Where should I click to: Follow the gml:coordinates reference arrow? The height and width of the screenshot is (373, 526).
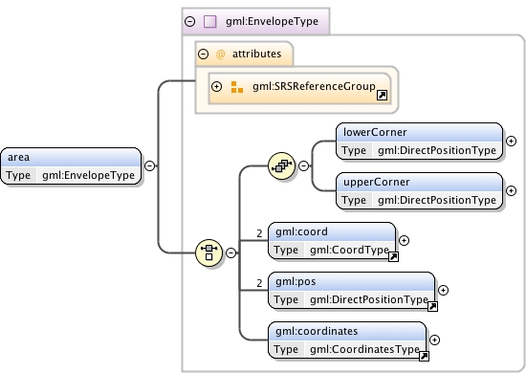click(424, 356)
